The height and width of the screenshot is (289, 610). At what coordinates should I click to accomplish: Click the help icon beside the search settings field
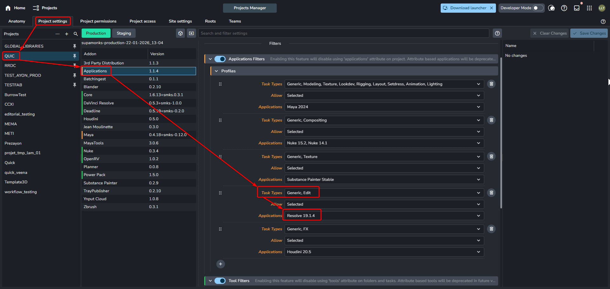pos(497,33)
